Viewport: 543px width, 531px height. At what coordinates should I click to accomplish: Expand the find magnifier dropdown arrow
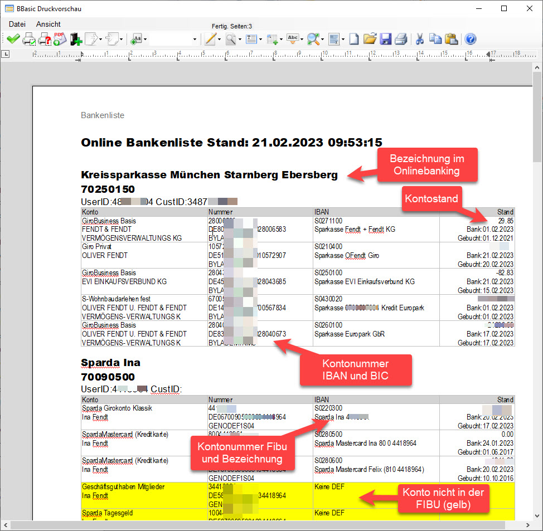click(x=322, y=40)
